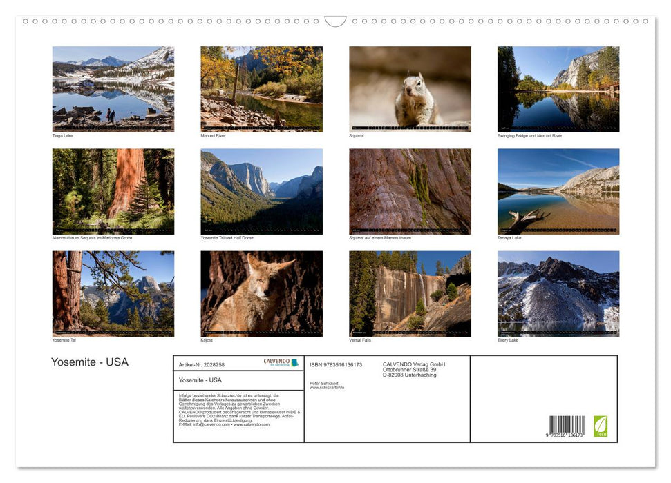The width and height of the screenshot is (671, 483).
Task: Select the Mammutbaum Sequoia im Mariposa Grove image
Action: [x=113, y=191]
